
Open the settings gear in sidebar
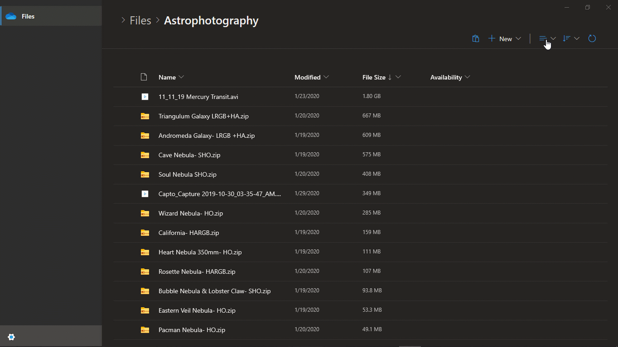(x=11, y=337)
